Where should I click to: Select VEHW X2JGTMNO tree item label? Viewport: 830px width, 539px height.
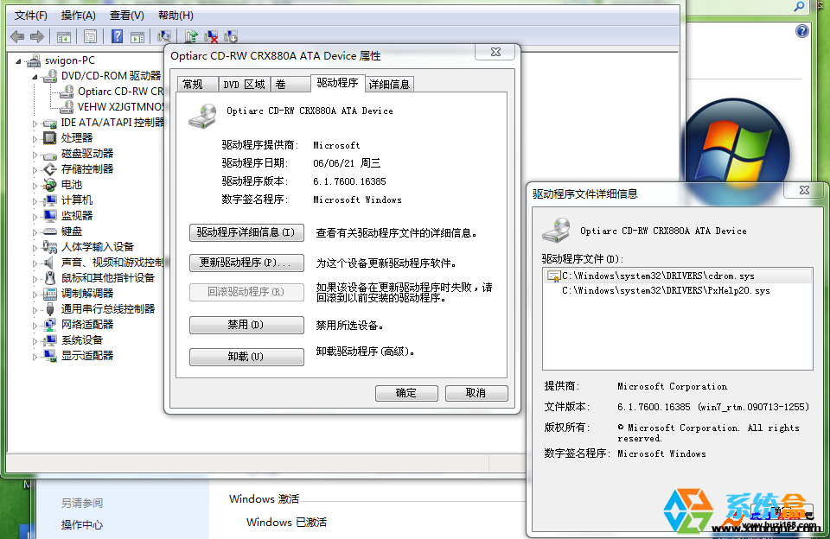(121, 107)
